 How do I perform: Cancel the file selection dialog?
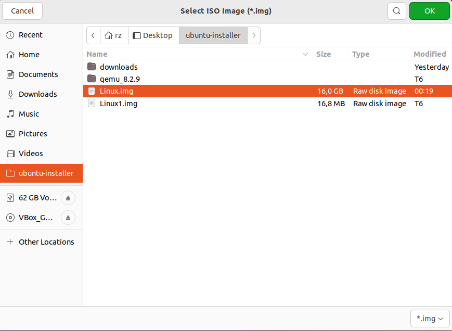tap(22, 11)
